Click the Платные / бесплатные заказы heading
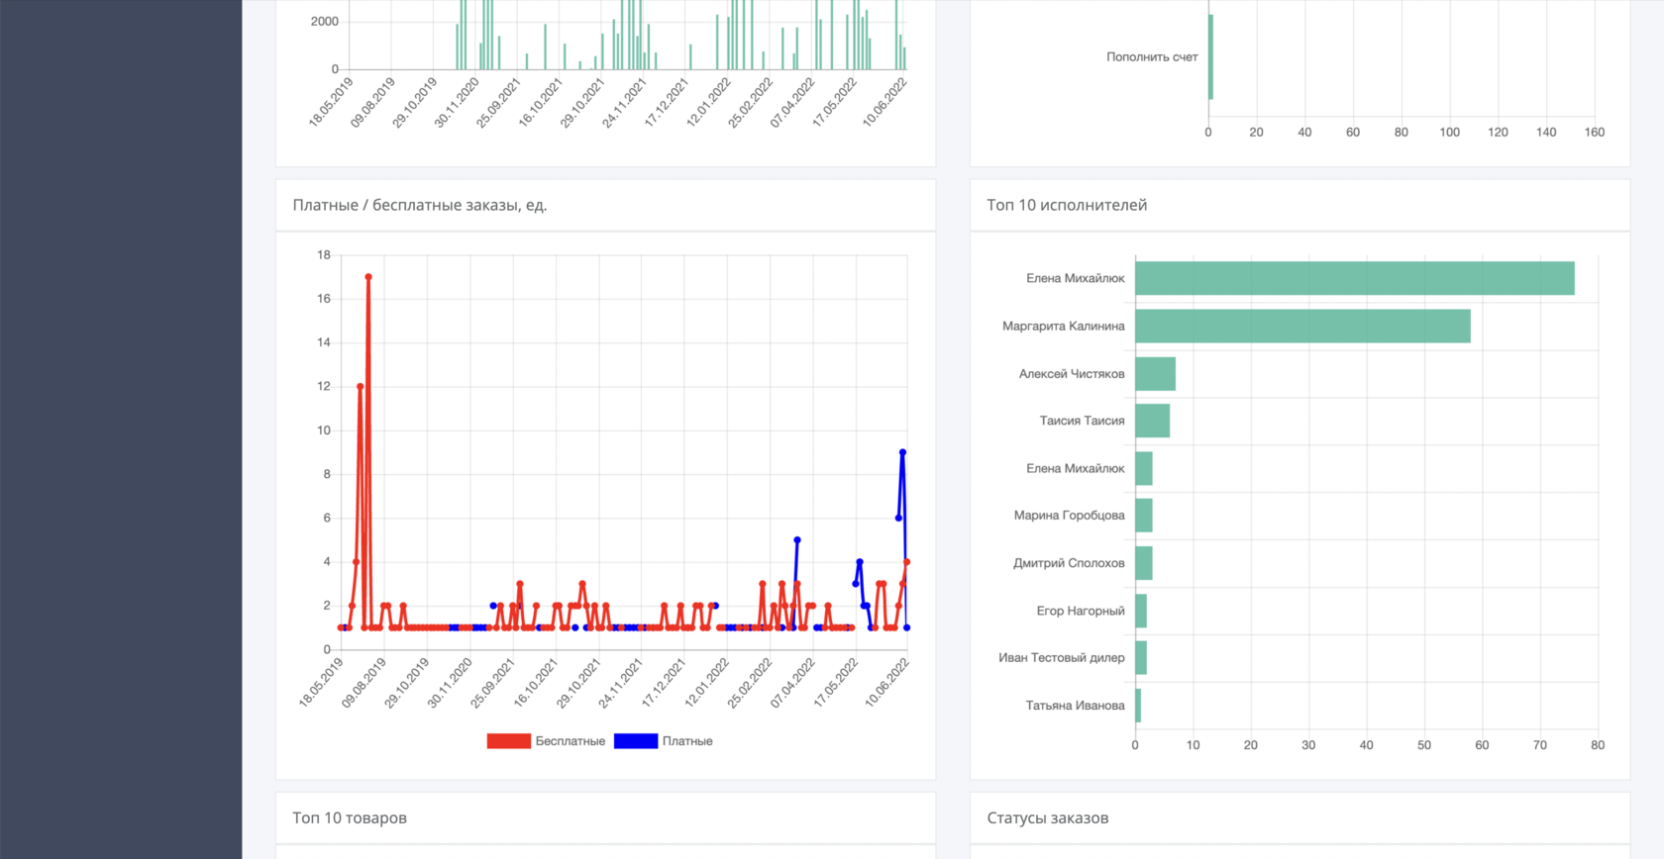Image resolution: width=1664 pixels, height=859 pixels. pos(420,205)
